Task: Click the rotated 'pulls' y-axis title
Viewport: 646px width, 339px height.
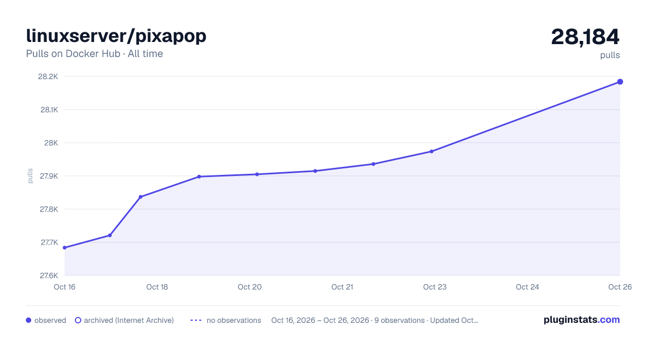Action: [30, 176]
